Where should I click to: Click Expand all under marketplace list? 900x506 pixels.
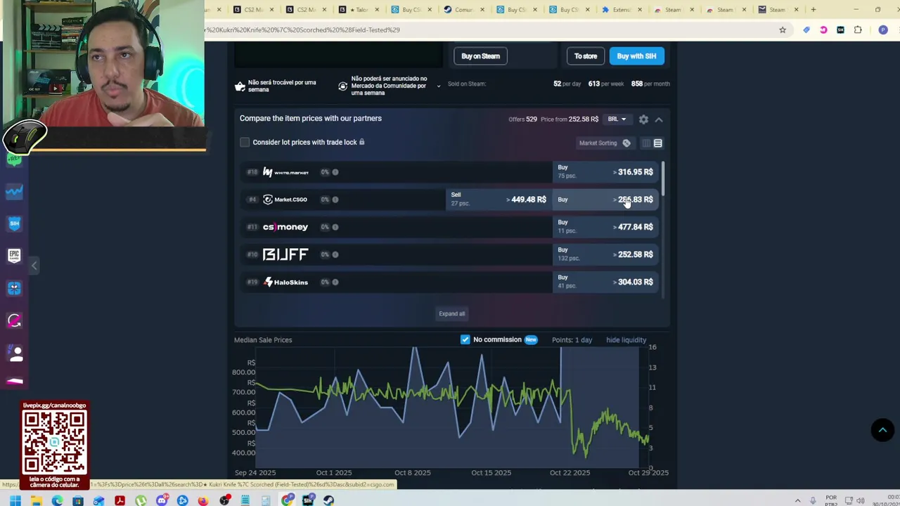452,313
